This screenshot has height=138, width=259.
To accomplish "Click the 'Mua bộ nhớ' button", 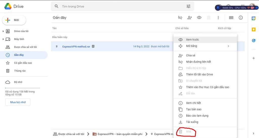I will 18,102.
